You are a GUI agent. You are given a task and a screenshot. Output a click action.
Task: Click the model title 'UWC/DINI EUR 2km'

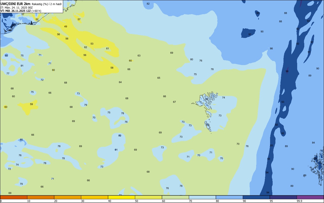[x=15, y=4]
